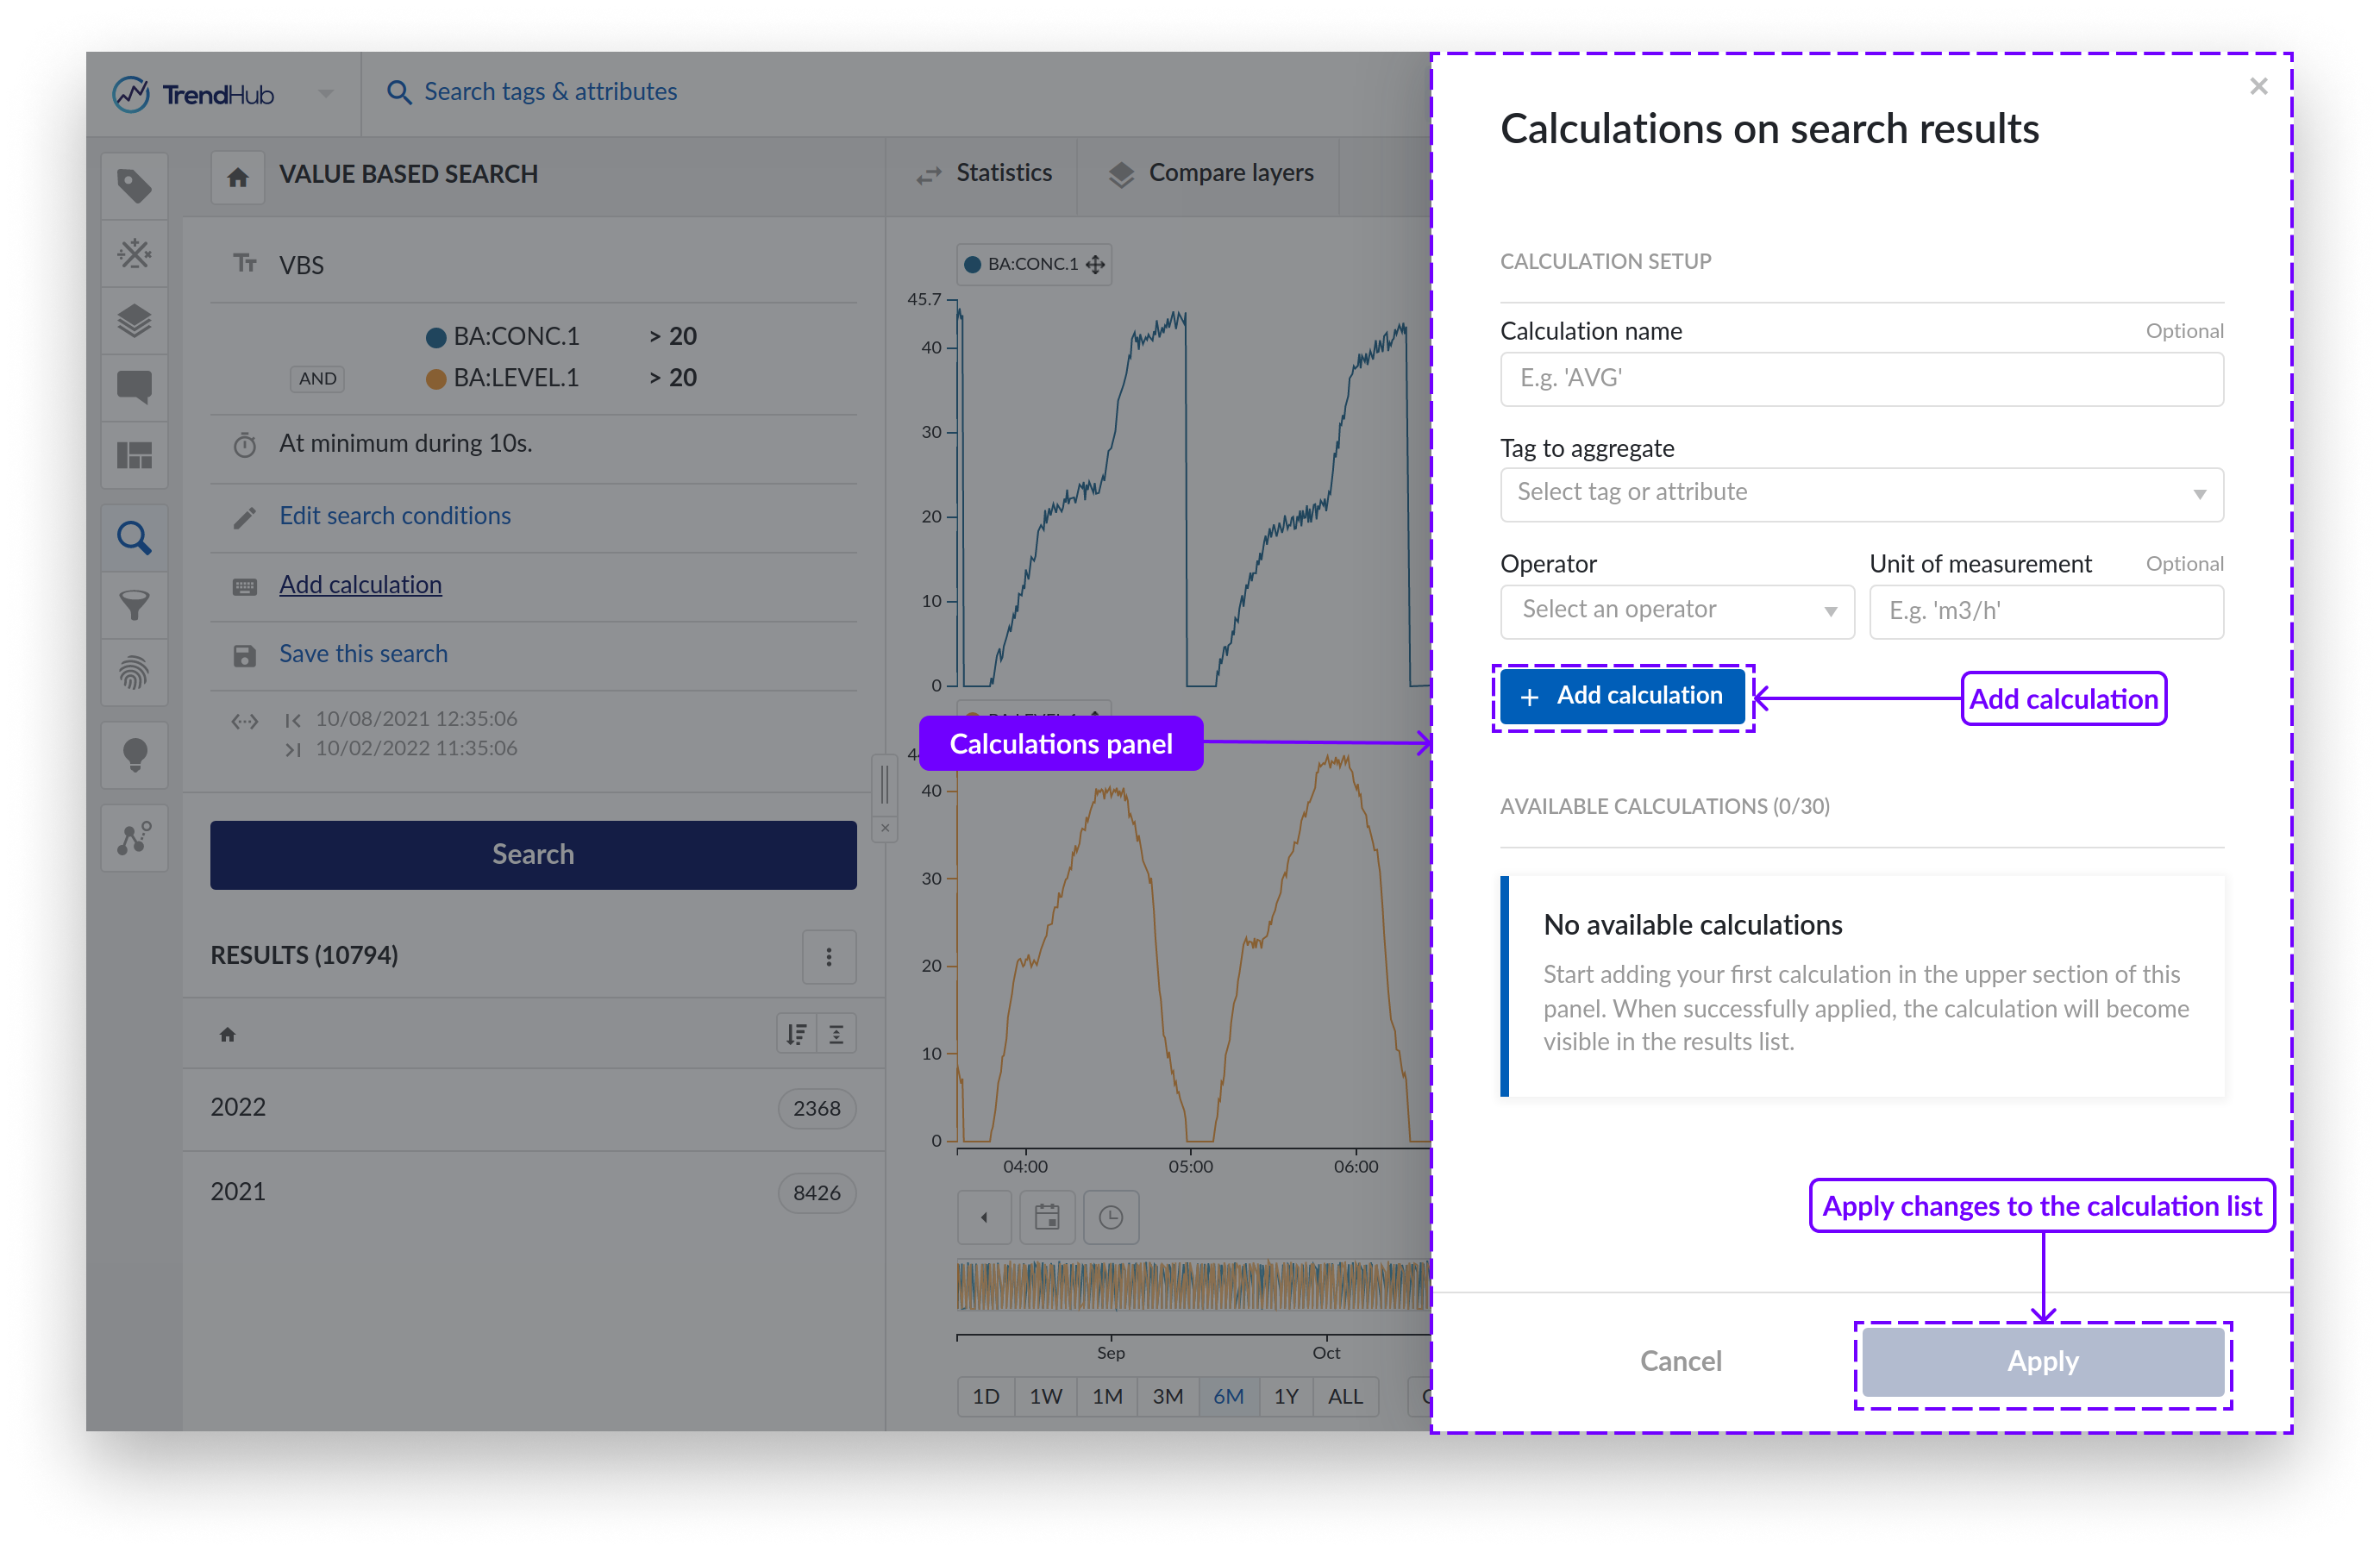Expand the TrendHub logo dropdown arrow
2380x1552 pixels.
326,94
